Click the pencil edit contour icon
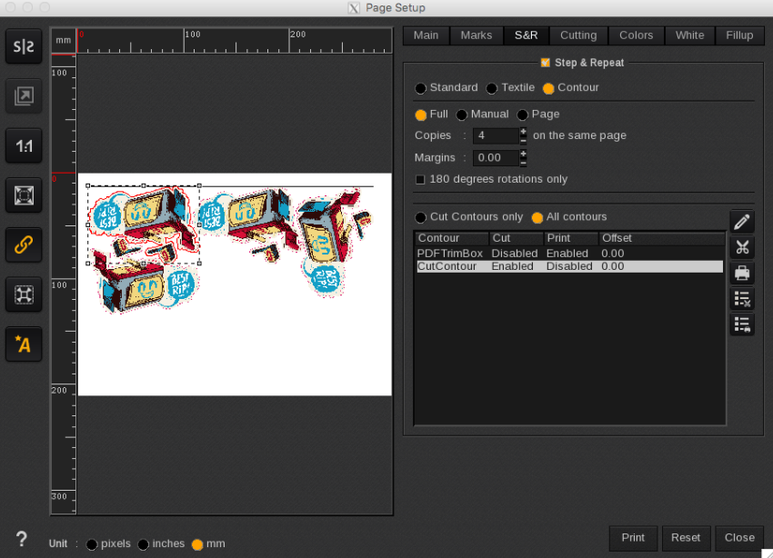This screenshot has height=558, width=773. (x=742, y=222)
